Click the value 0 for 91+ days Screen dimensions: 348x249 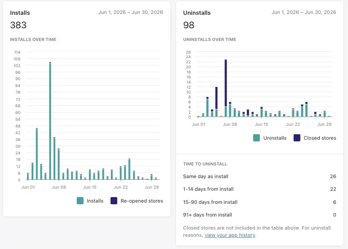[335, 215]
